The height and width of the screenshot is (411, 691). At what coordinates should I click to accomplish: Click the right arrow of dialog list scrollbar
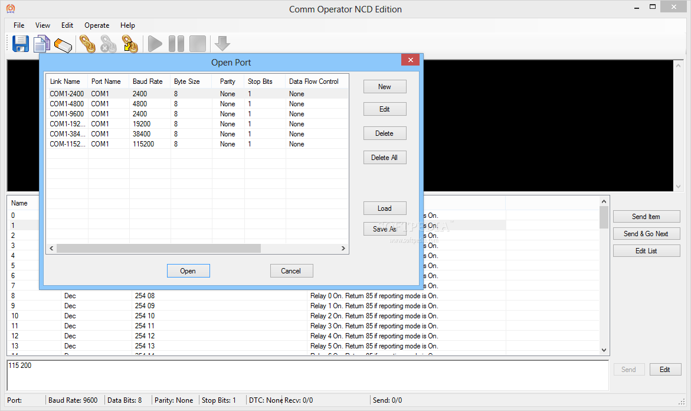[x=343, y=248]
